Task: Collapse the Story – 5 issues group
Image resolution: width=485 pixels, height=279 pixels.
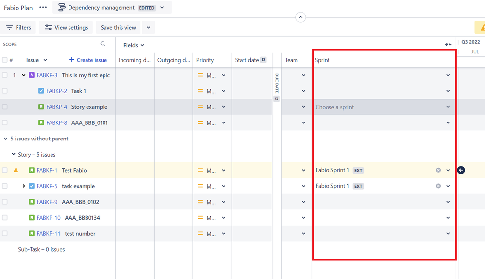Action: point(13,154)
